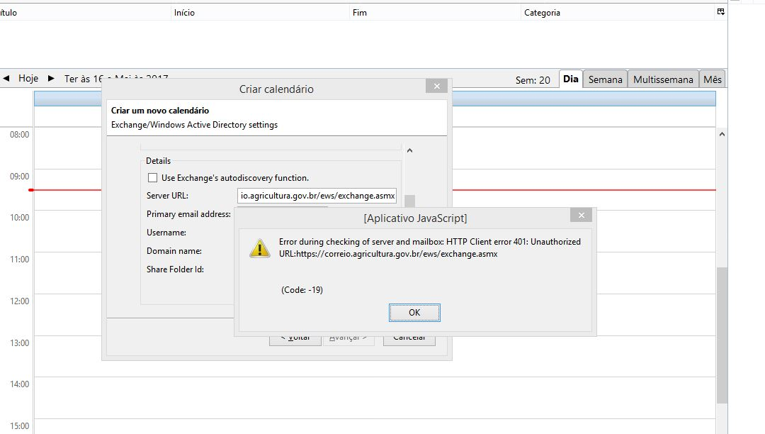This screenshot has width=765, height=434.
Task: Switch to the Multissemana view tab
Action: click(x=663, y=79)
